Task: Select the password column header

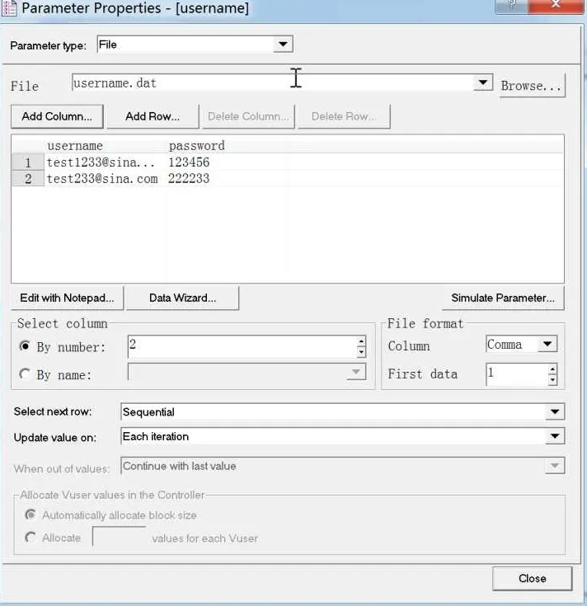Action: pyautogui.click(x=197, y=146)
